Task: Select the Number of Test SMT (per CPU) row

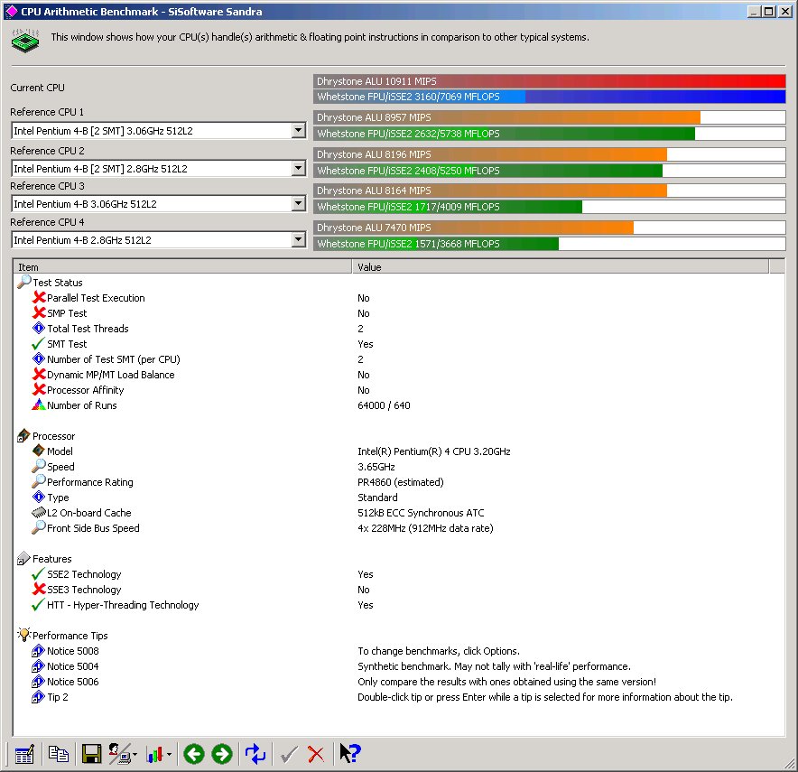Action: tap(399, 359)
